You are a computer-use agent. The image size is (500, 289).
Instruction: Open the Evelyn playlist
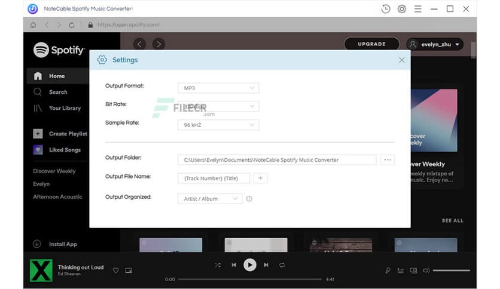pos(41,184)
